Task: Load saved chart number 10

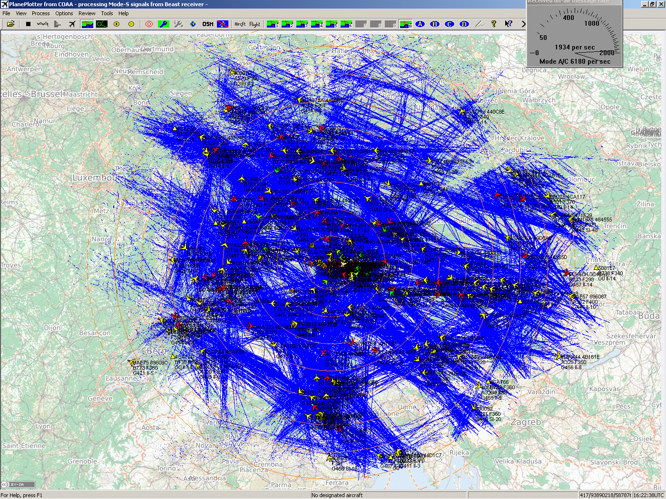Action: (405, 24)
